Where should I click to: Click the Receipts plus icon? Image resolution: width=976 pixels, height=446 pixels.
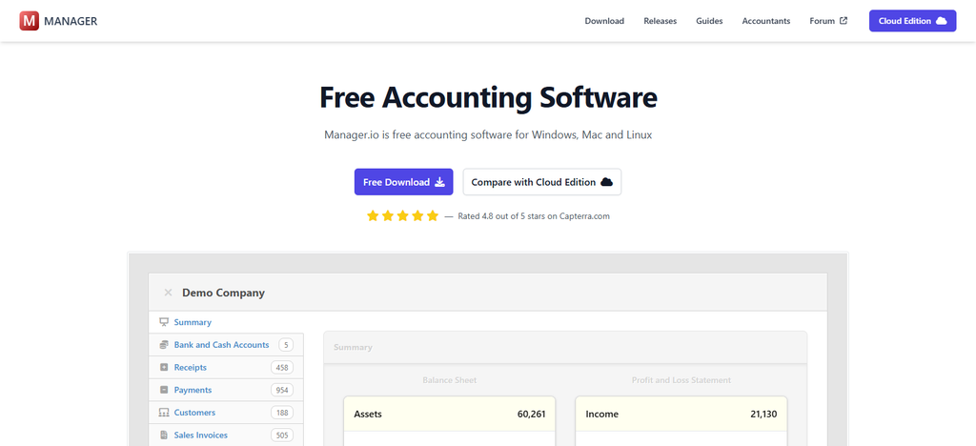[164, 368]
